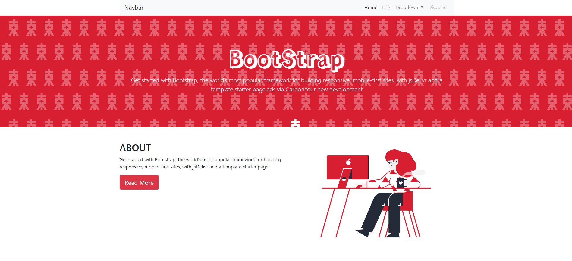
Task: Click the white BootStrap hero title
Action: (x=287, y=60)
